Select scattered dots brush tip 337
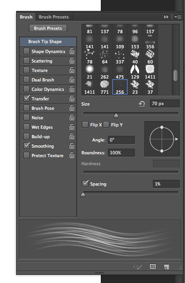 coord(120,57)
